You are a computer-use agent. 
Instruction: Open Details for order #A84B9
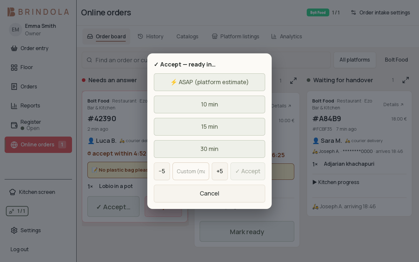(393, 104)
